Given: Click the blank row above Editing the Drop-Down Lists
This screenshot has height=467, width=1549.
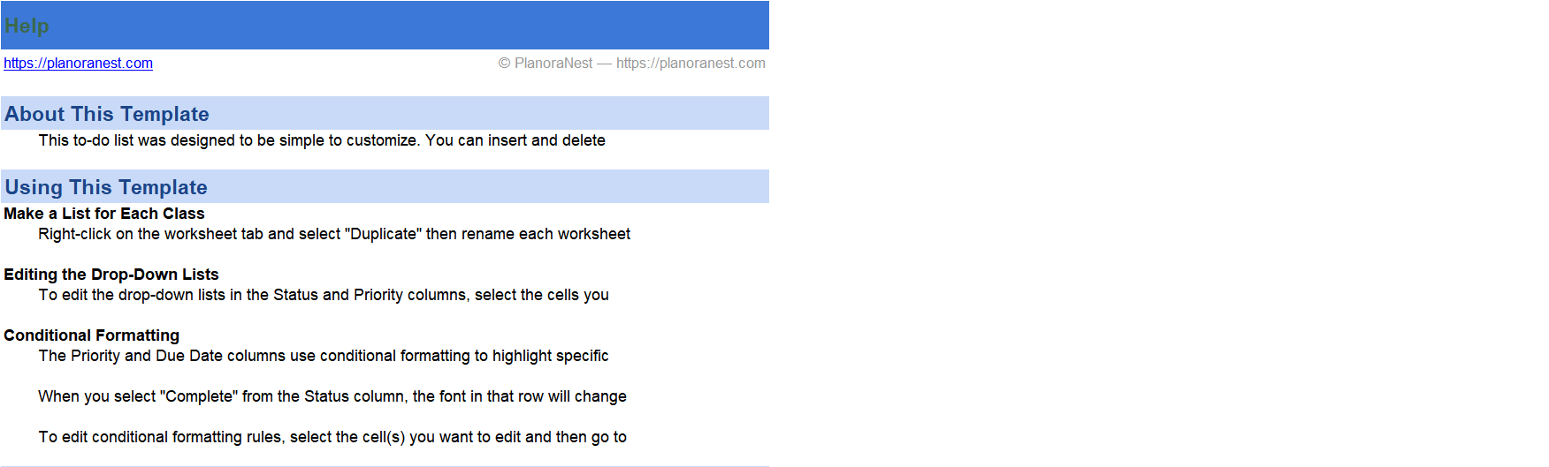Looking at the screenshot, I should pos(385,254).
